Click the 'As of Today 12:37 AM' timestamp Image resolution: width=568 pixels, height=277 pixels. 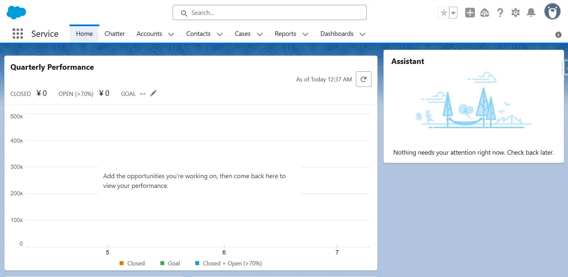tap(324, 79)
